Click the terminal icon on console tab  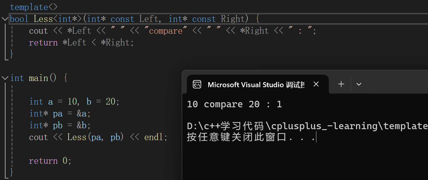point(197,85)
